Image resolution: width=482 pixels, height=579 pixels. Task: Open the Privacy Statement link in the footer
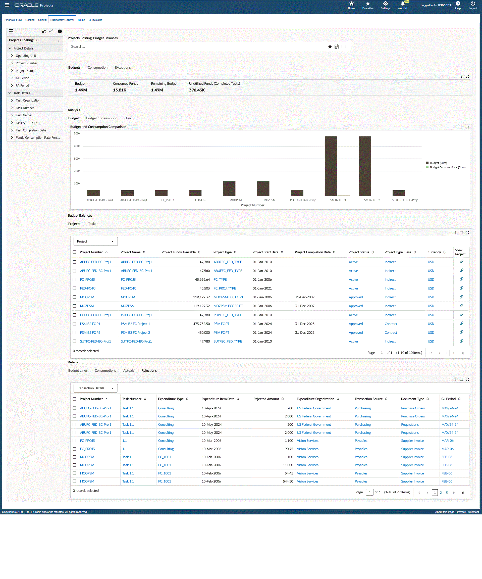(x=468, y=512)
